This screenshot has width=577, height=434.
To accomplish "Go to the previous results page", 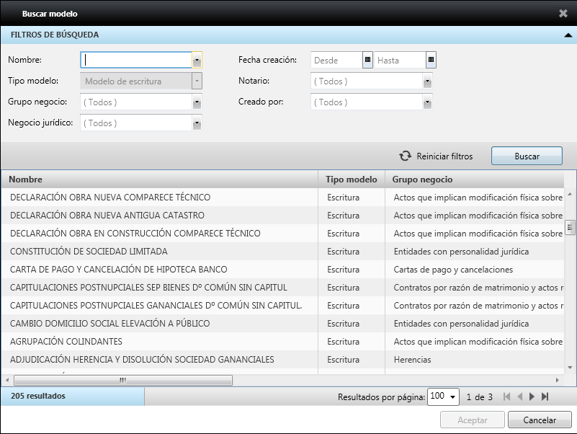I will (519, 396).
